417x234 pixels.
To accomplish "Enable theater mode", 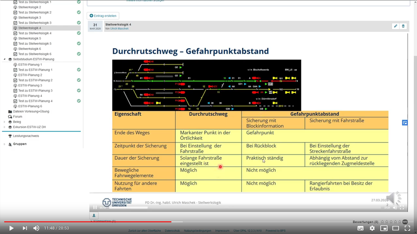I will (396, 228).
